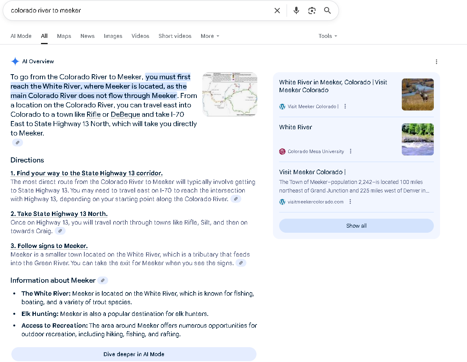This screenshot has width=467, height=362.
Task: Open the 'White River' source result
Action: (296, 127)
